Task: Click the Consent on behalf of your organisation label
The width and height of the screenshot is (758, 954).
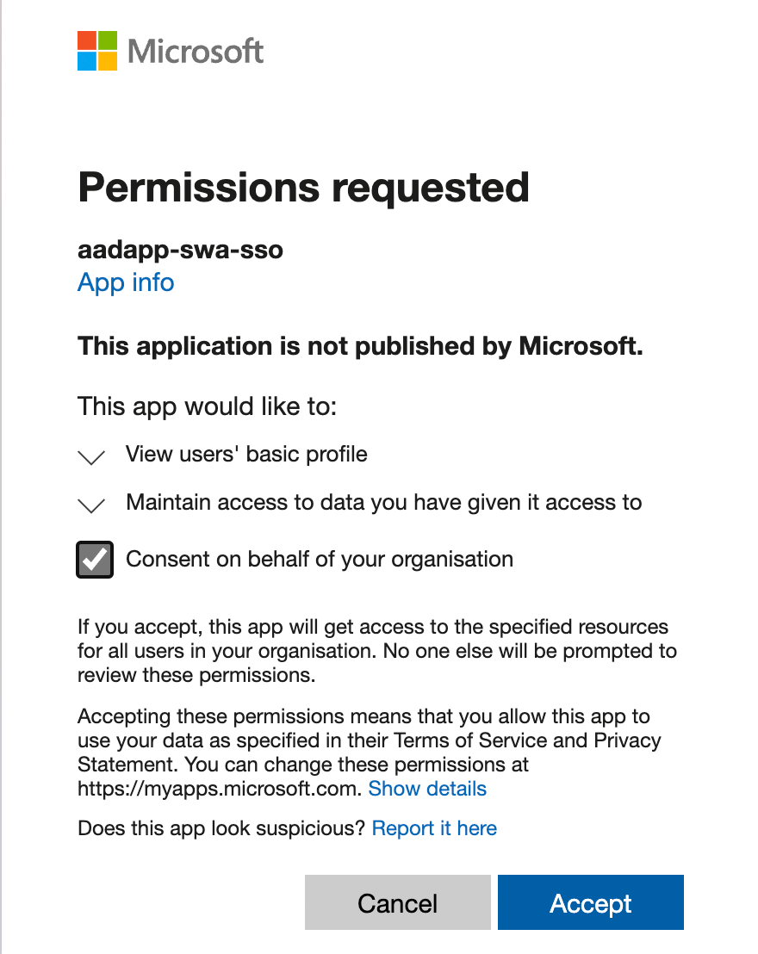Action: click(320, 559)
